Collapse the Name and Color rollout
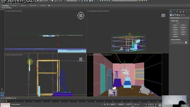Image resolution: width=190 pixels, height=107 pixels. (x=176, y=40)
